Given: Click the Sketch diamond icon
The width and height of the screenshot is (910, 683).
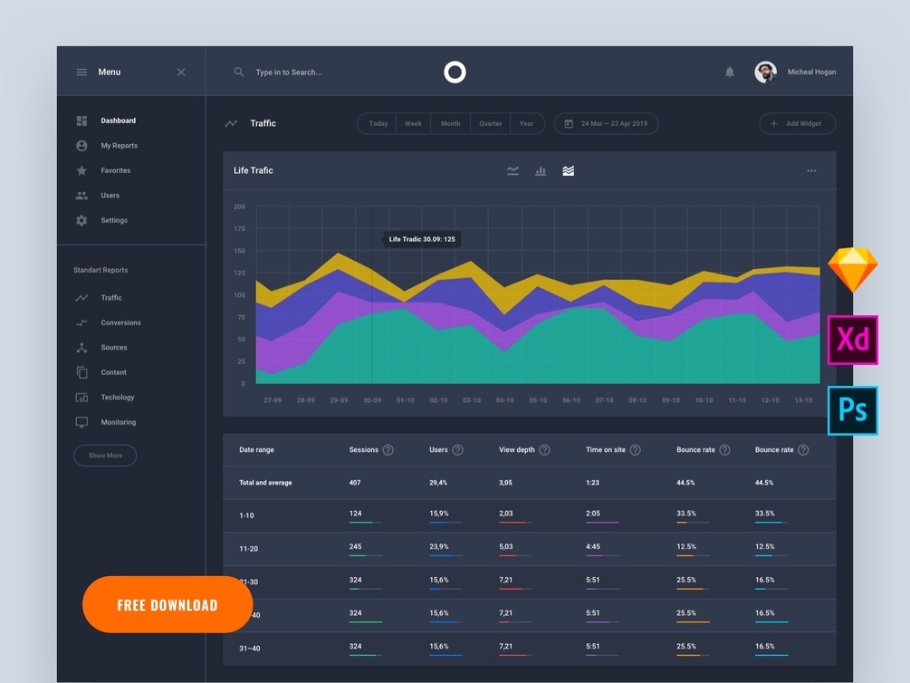Looking at the screenshot, I should [853, 269].
